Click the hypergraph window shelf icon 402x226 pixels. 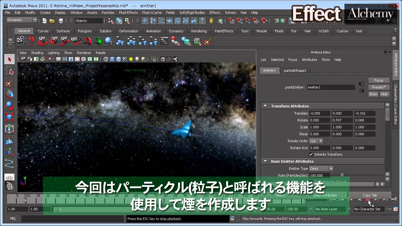[x=164, y=41]
